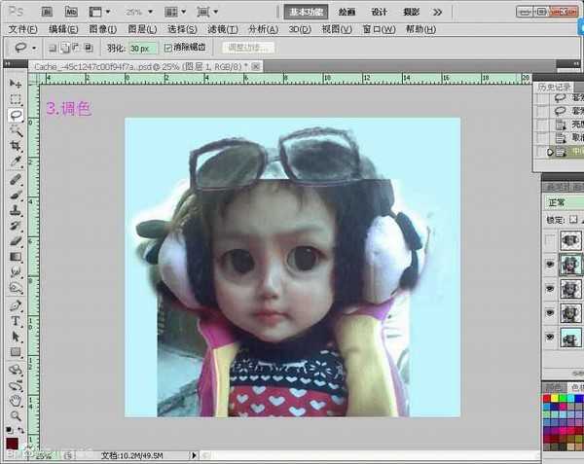Expand more workspaces with double-arrow

(437, 12)
